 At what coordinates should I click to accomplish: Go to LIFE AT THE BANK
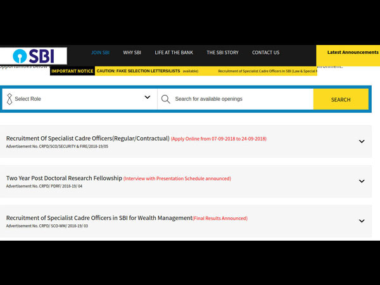(x=174, y=53)
